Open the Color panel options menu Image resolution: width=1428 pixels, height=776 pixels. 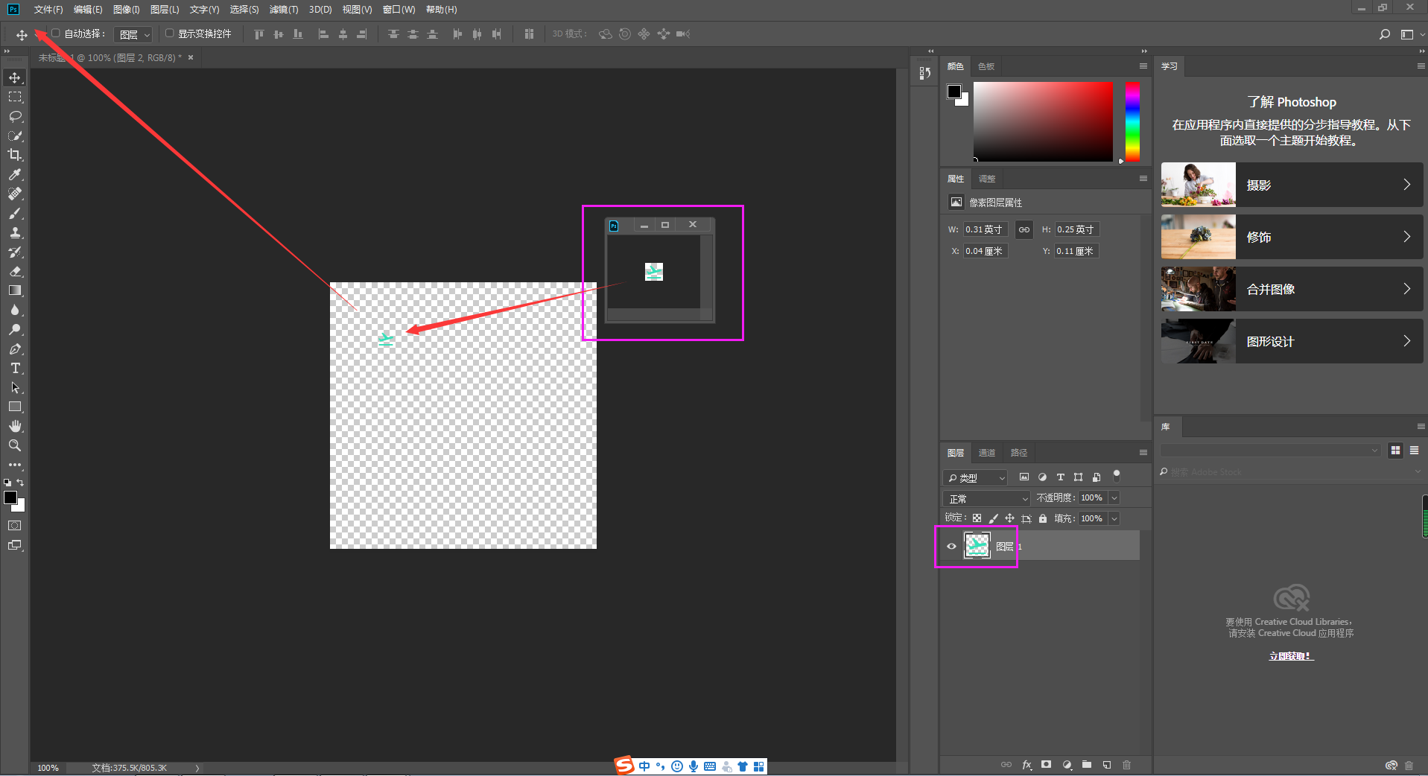pos(1143,66)
